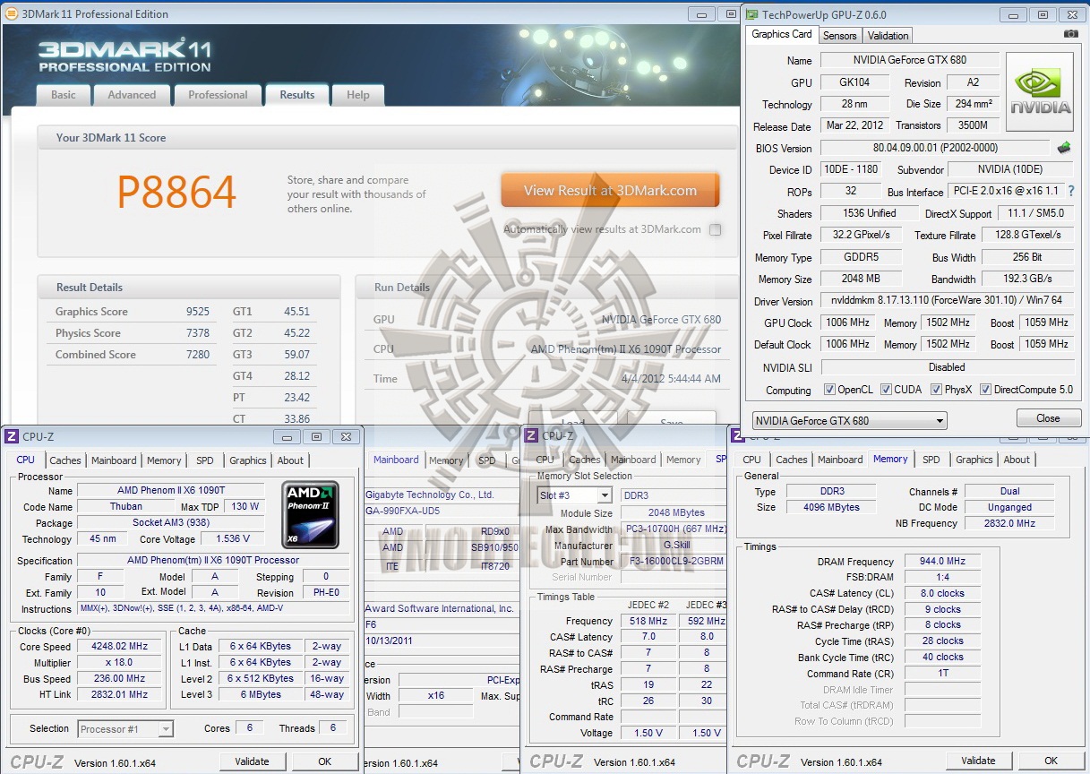Open the Professional tab in 3DMark 11

pyautogui.click(x=218, y=95)
